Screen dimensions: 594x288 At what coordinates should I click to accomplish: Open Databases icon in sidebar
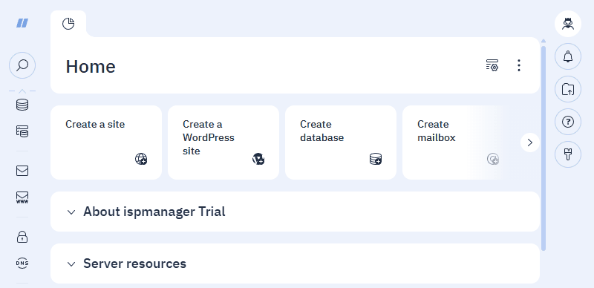pos(22,105)
